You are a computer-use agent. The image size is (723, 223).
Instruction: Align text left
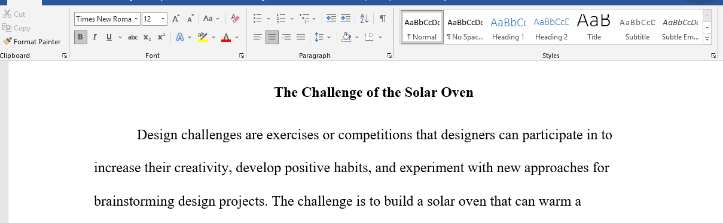[x=258, y=37]
